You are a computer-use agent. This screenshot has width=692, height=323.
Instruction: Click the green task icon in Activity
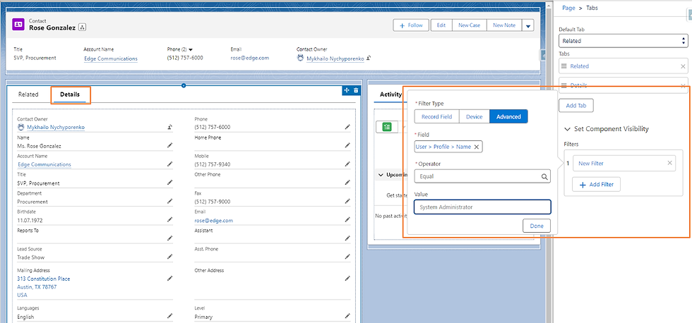coord(387,127)
